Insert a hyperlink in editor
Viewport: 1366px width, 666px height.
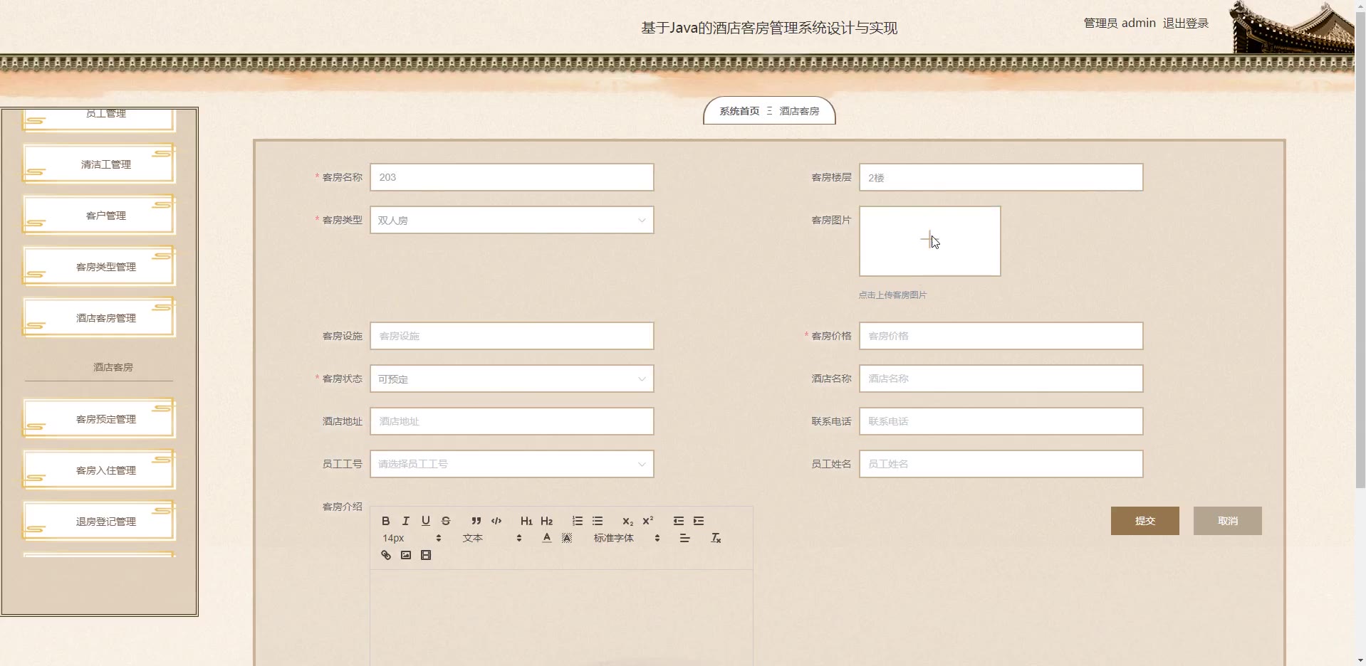click(385, 555)
